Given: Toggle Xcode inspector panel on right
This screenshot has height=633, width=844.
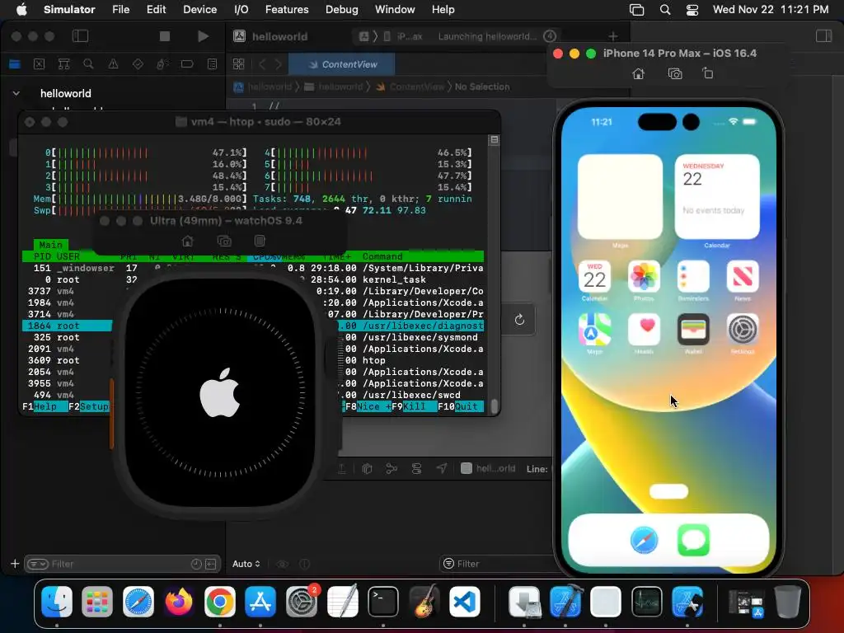Looking at the screenshot, I should [x=823, y=36].
